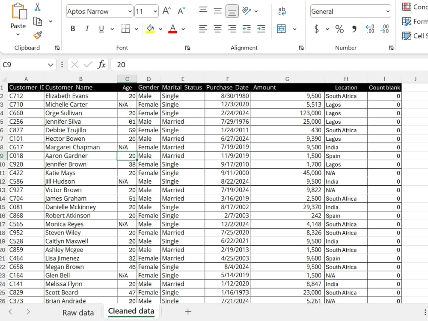Align text to the left
The height and width of the screenshot is (321, 428).
pos(203,29)
